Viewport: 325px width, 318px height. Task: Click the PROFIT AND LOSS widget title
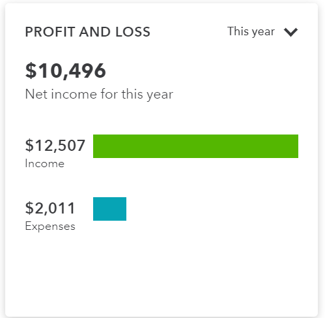[87, 32]
